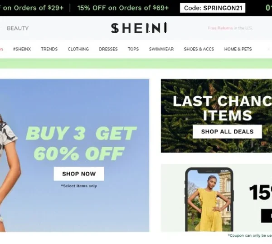Click the SHEIN logo

[139, 28]
